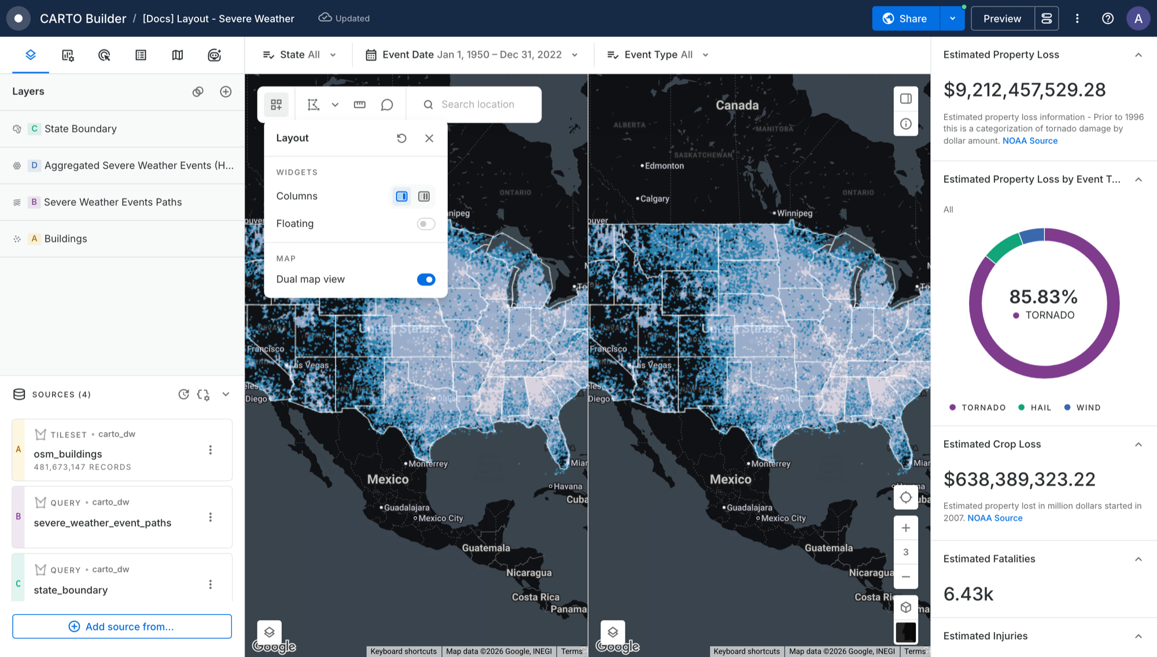Screen dimensions: 1157x657
Task: Open options menu for osm_buildings source
Action: point(211,450)
